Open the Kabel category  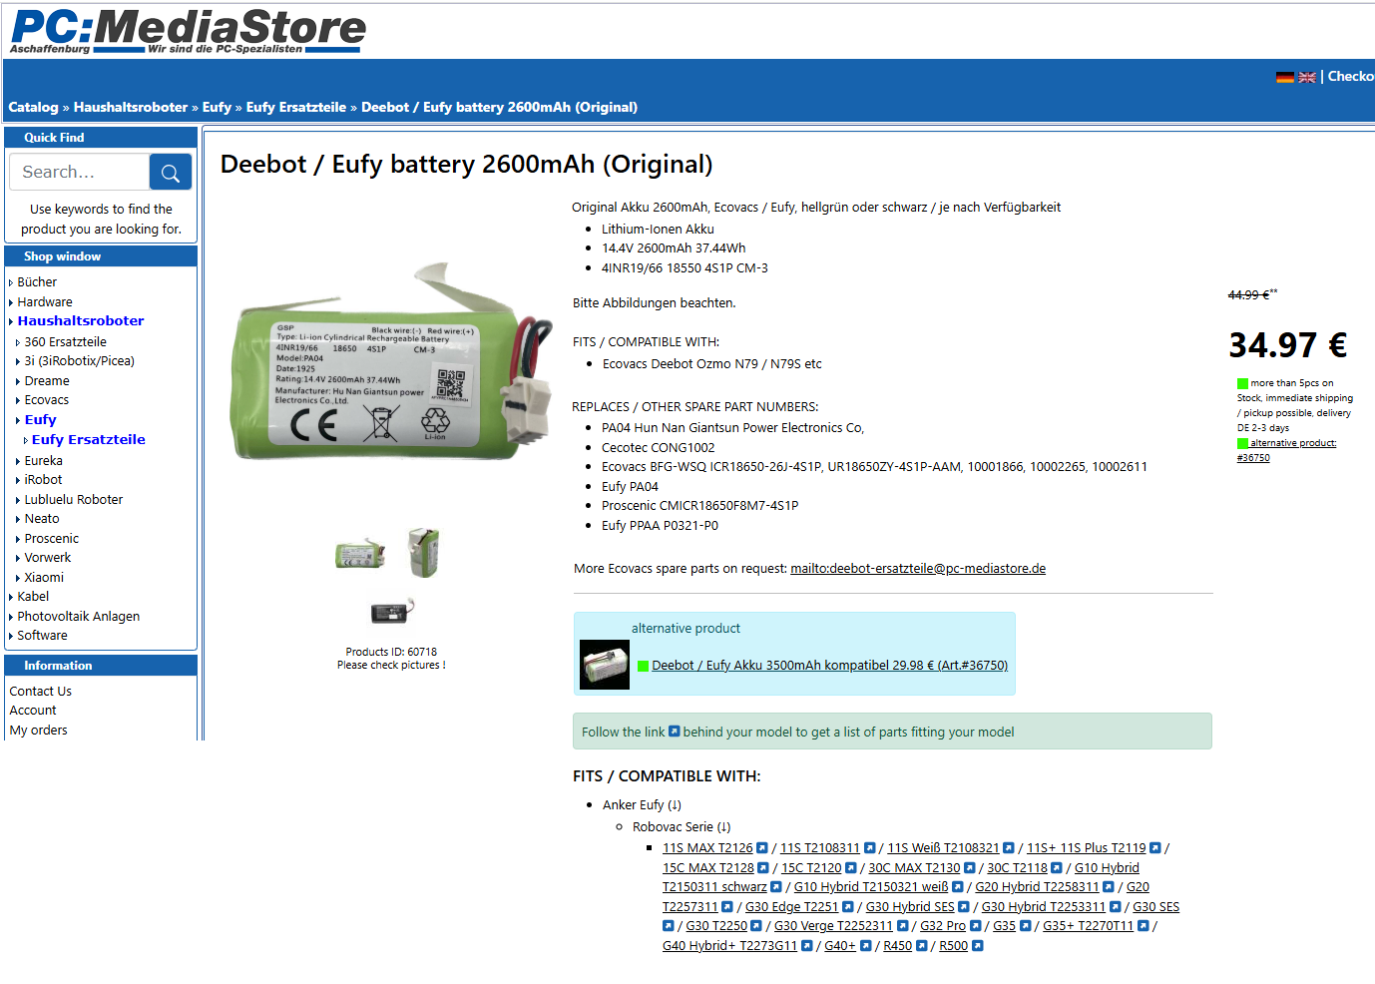(33, 597)
